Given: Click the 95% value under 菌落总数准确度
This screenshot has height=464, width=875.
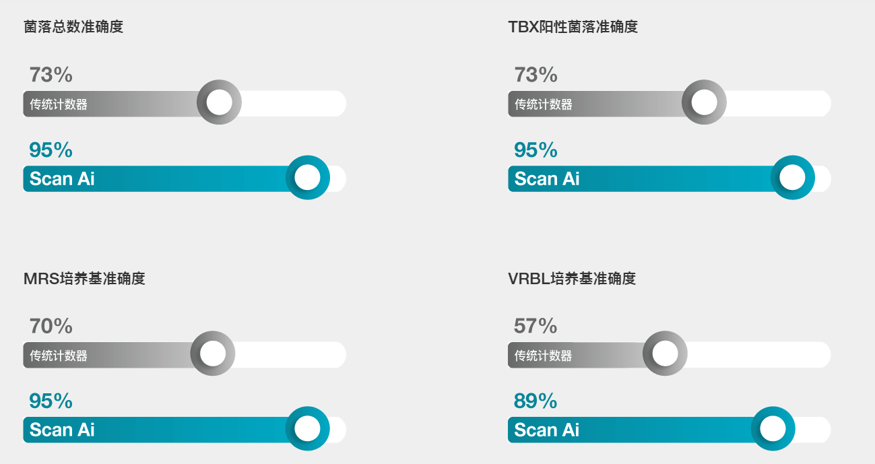Looking at the screenshot, I should [51, 150].
